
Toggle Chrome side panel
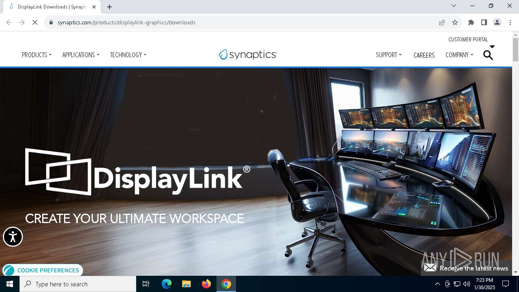point(484,22)
